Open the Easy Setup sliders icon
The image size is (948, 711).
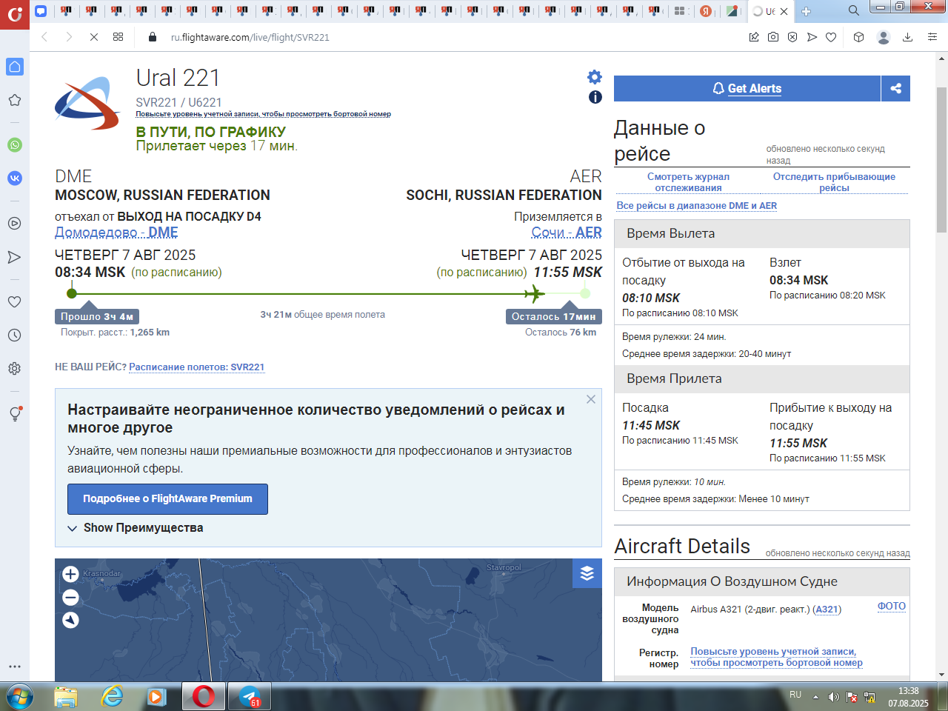[x=932, y=37]
